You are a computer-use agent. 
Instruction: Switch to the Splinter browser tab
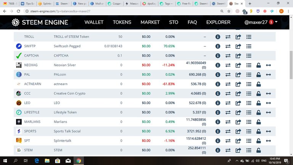[45, 3]
